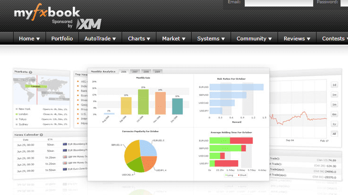Expand the AutoTrade menu

tap(100, 39)
